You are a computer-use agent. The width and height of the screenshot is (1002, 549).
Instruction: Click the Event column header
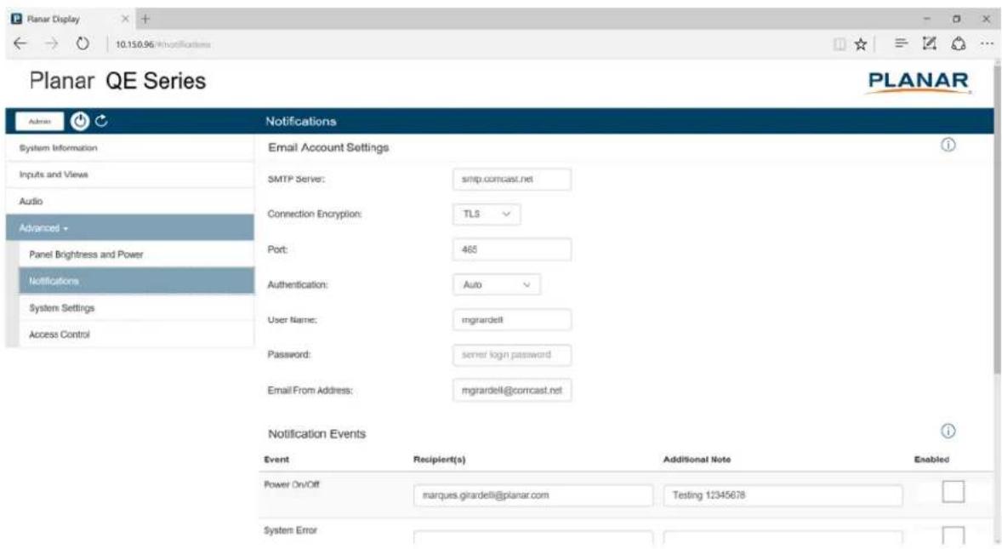tap(276, 460)
